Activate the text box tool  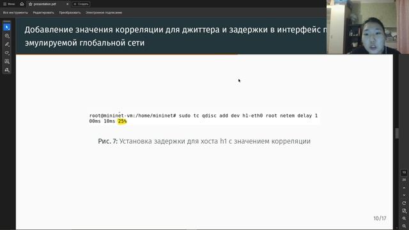pyautogui.click(x=7, y=61)
